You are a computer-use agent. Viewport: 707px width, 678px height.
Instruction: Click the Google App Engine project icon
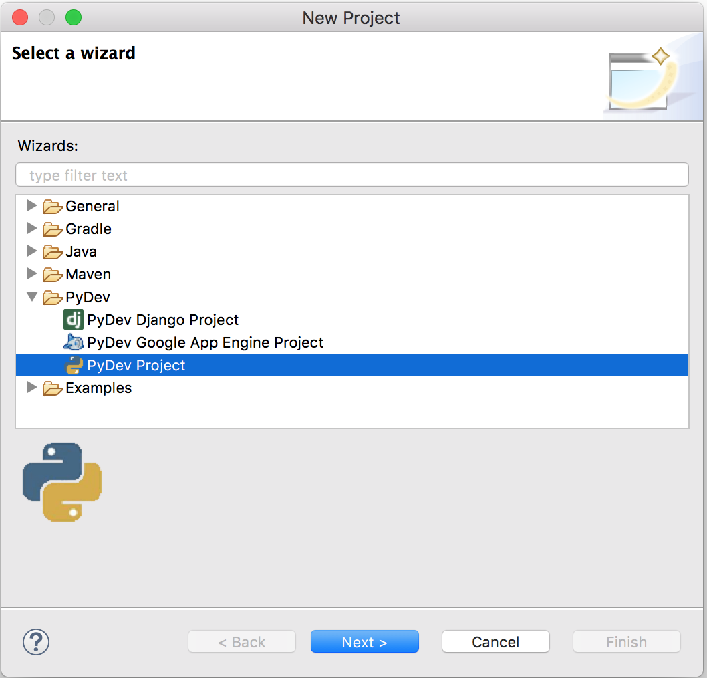(x=73, y=342)
